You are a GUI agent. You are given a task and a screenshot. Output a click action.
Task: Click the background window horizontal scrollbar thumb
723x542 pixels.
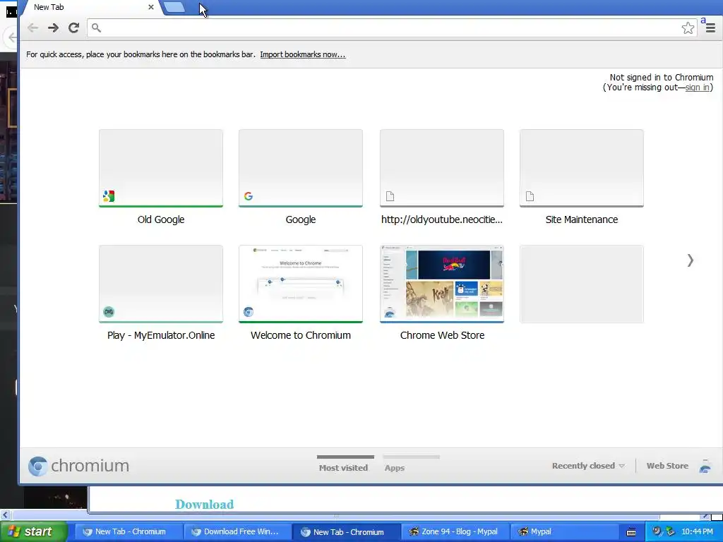[335, 516]
